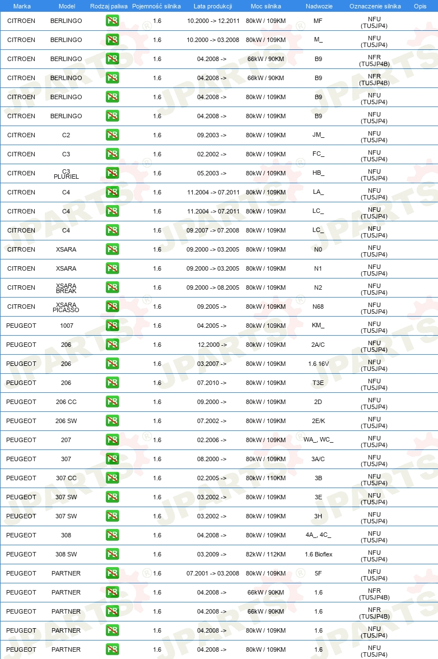
Task: Select the model cell '207'
Action: pyautogui.click(x=66, y=439)
